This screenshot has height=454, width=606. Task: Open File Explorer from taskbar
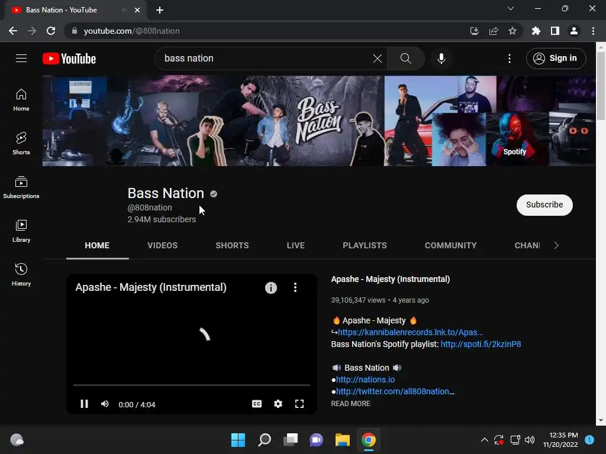tap(343, 440)
